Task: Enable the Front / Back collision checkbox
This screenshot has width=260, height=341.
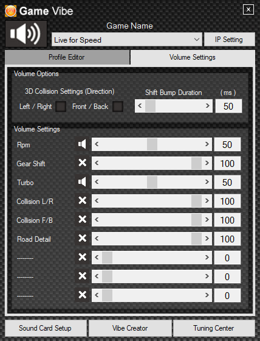Action: tap(118, 107)
